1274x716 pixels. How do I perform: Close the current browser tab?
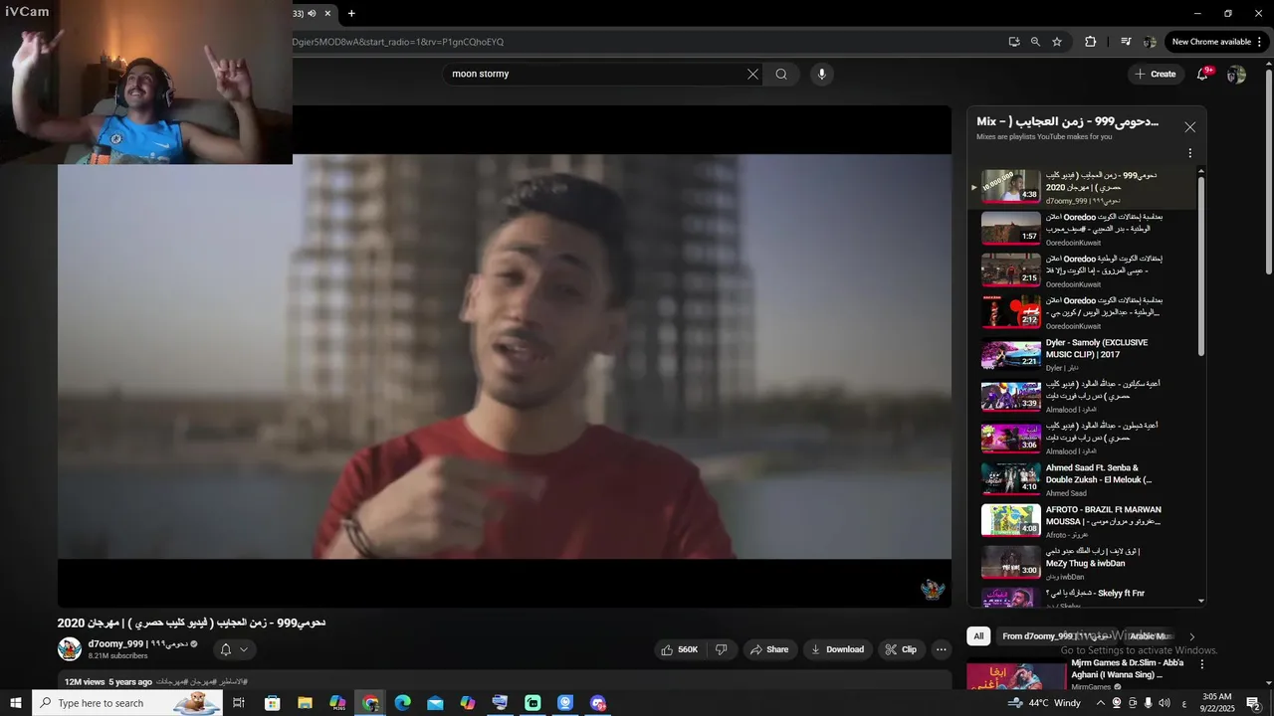(327, 13)
